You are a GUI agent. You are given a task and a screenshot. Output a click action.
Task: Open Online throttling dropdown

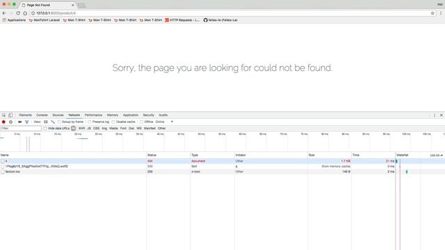click(164, 122)
